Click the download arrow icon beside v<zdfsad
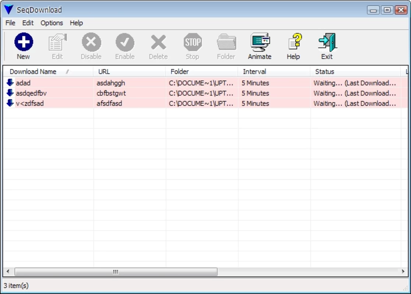The image size is (411, 294). tap(10, 103)
